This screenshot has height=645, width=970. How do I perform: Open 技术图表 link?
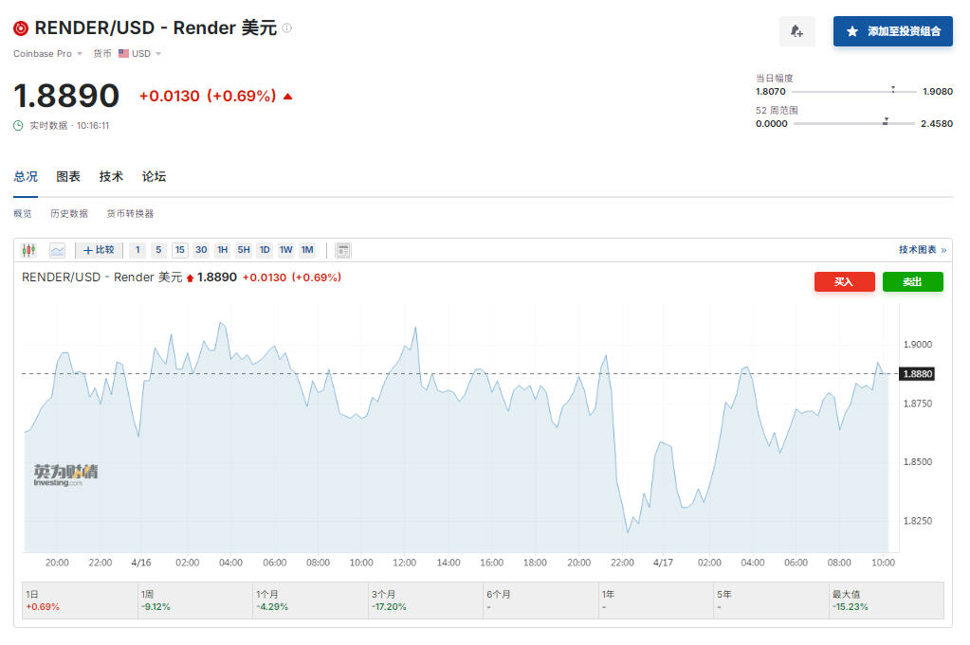[923, 250]
